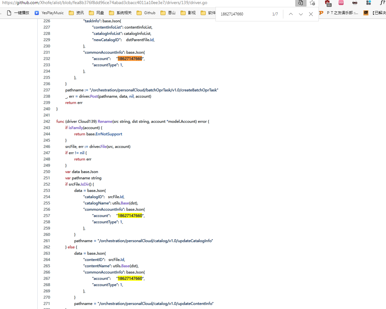The image size is (386, 309).
Task: Open the 系统相关 bookmarks folder
Action: (x=121, y=13)
